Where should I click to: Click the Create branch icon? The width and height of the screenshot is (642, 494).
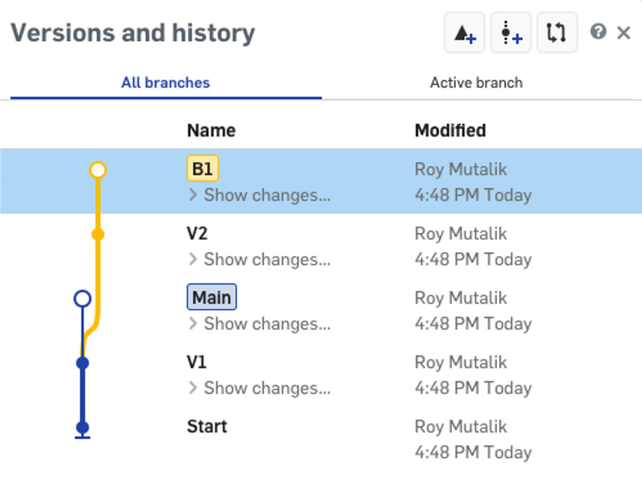point(511,33)
